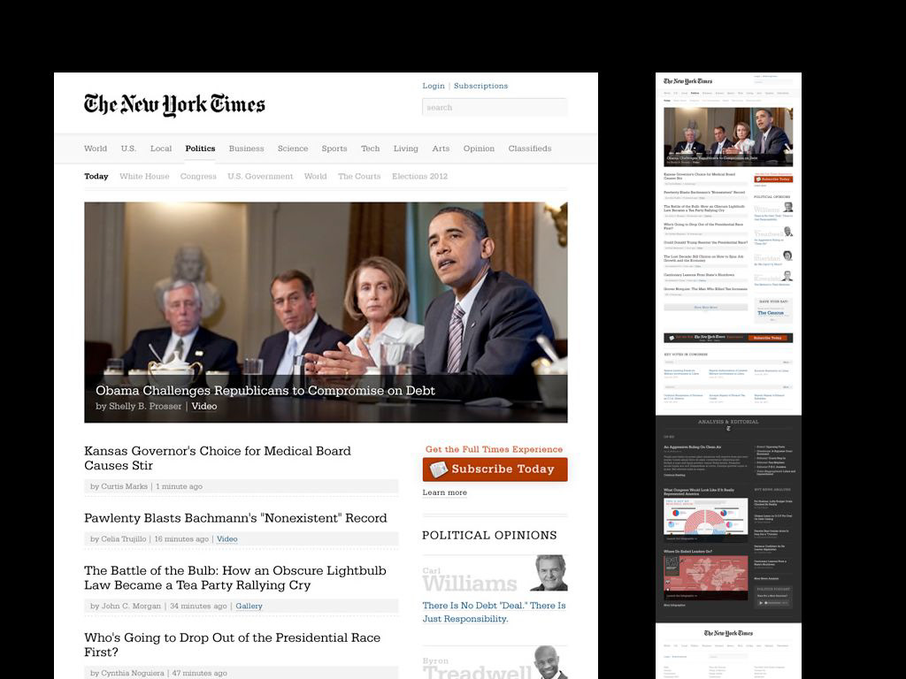Open the Login link
Screen dimensions: 906x679
[434, 86]
